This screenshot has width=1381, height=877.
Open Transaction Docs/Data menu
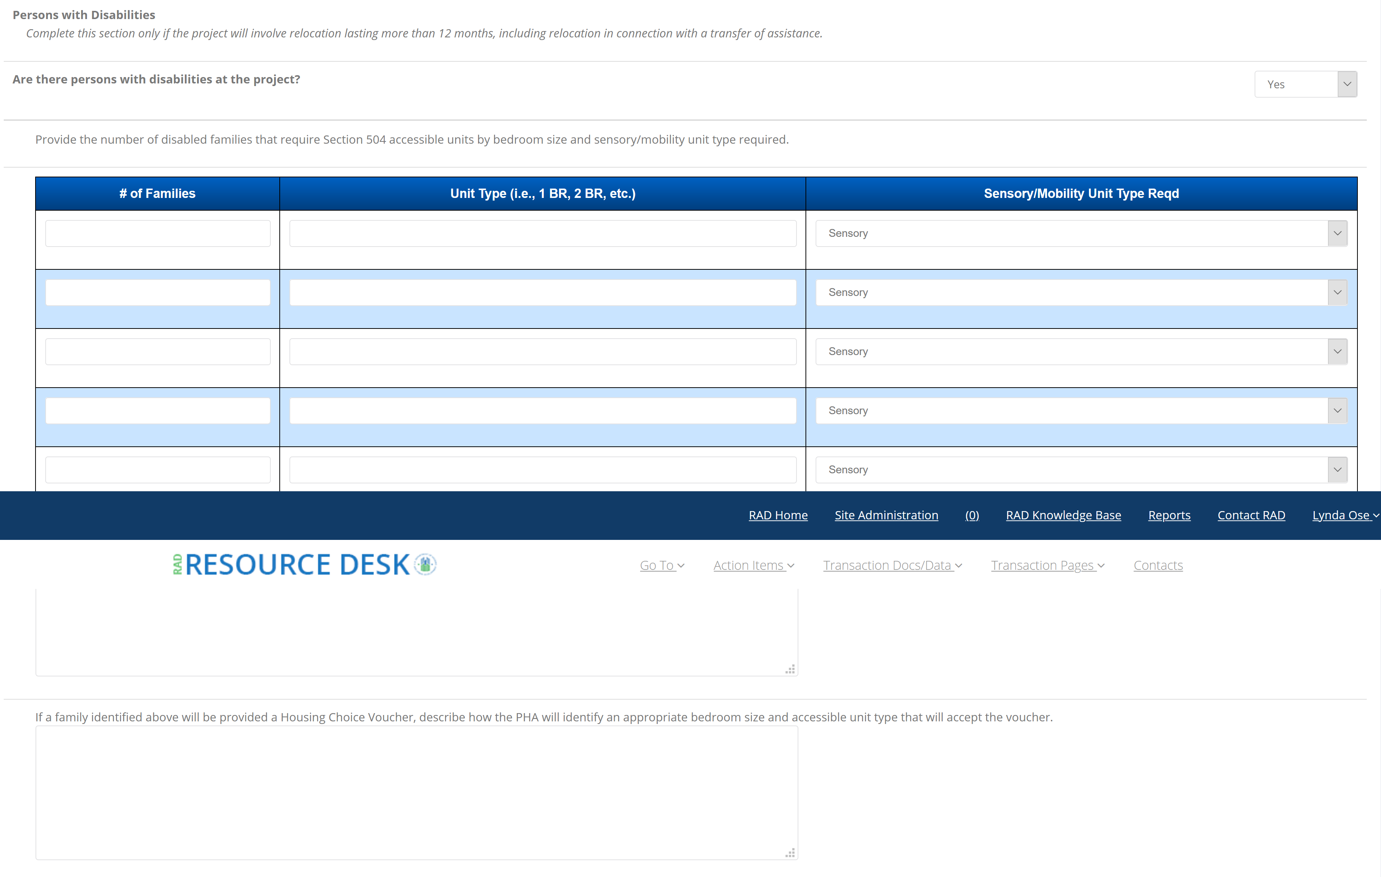pos(892,565)
